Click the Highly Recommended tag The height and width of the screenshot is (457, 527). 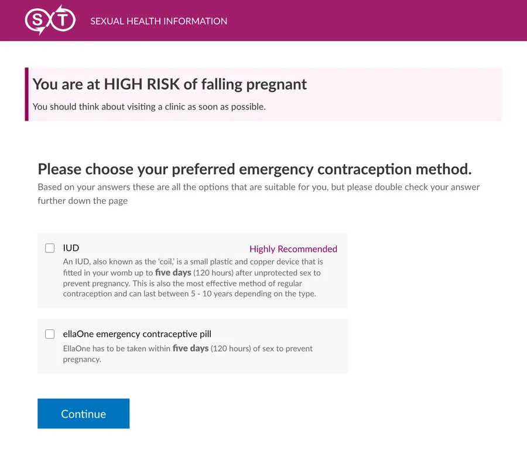(293, 249)
